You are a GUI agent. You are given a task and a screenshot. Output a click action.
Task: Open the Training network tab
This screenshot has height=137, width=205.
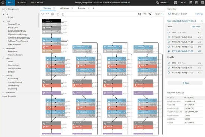(47, 8)
